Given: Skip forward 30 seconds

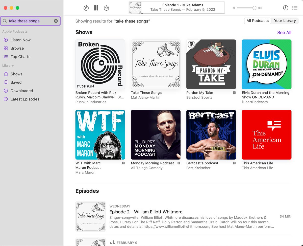Looking at the screenshot, I should click(106, 8).
